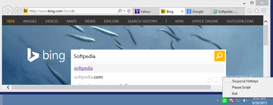273x105 pixels.
Task: Close the Bing tab with its X
Action: pyautogui.click(x=182, y=11)
